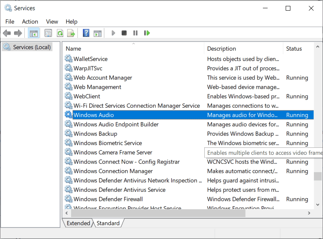This screenshot has height=239, width=323.
Task: Open the File menu
Action: [x=9, y=22]
